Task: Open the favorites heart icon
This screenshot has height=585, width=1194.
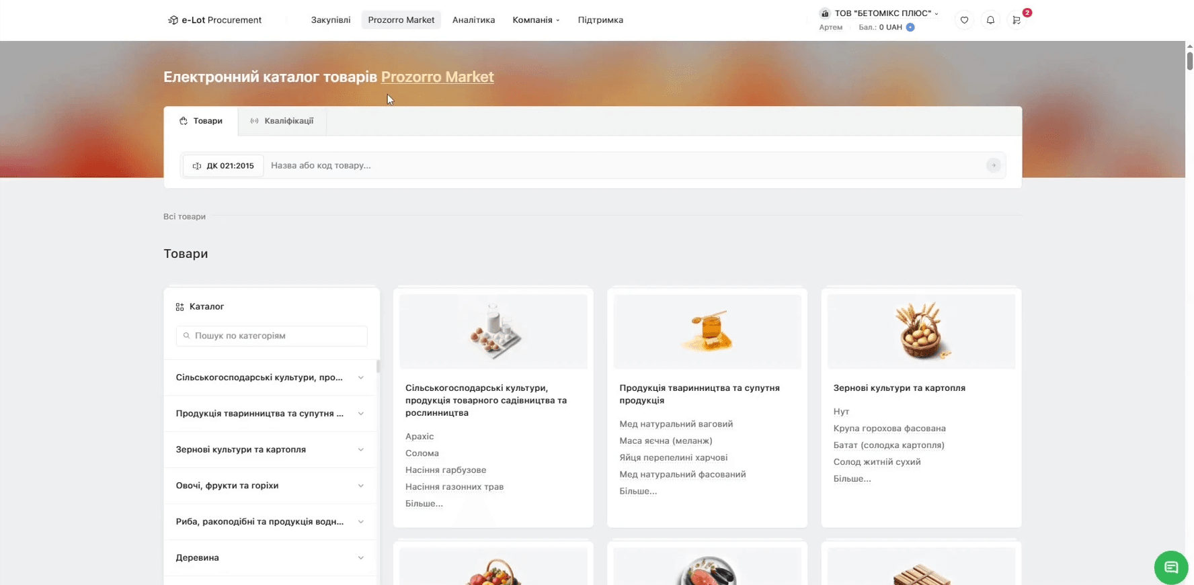Action: [x=964, y=20]
